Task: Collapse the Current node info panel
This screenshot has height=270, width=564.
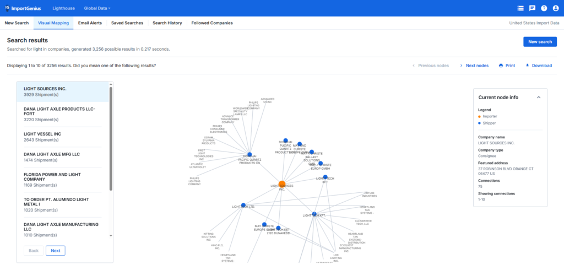Action: (x=538, y=97)
